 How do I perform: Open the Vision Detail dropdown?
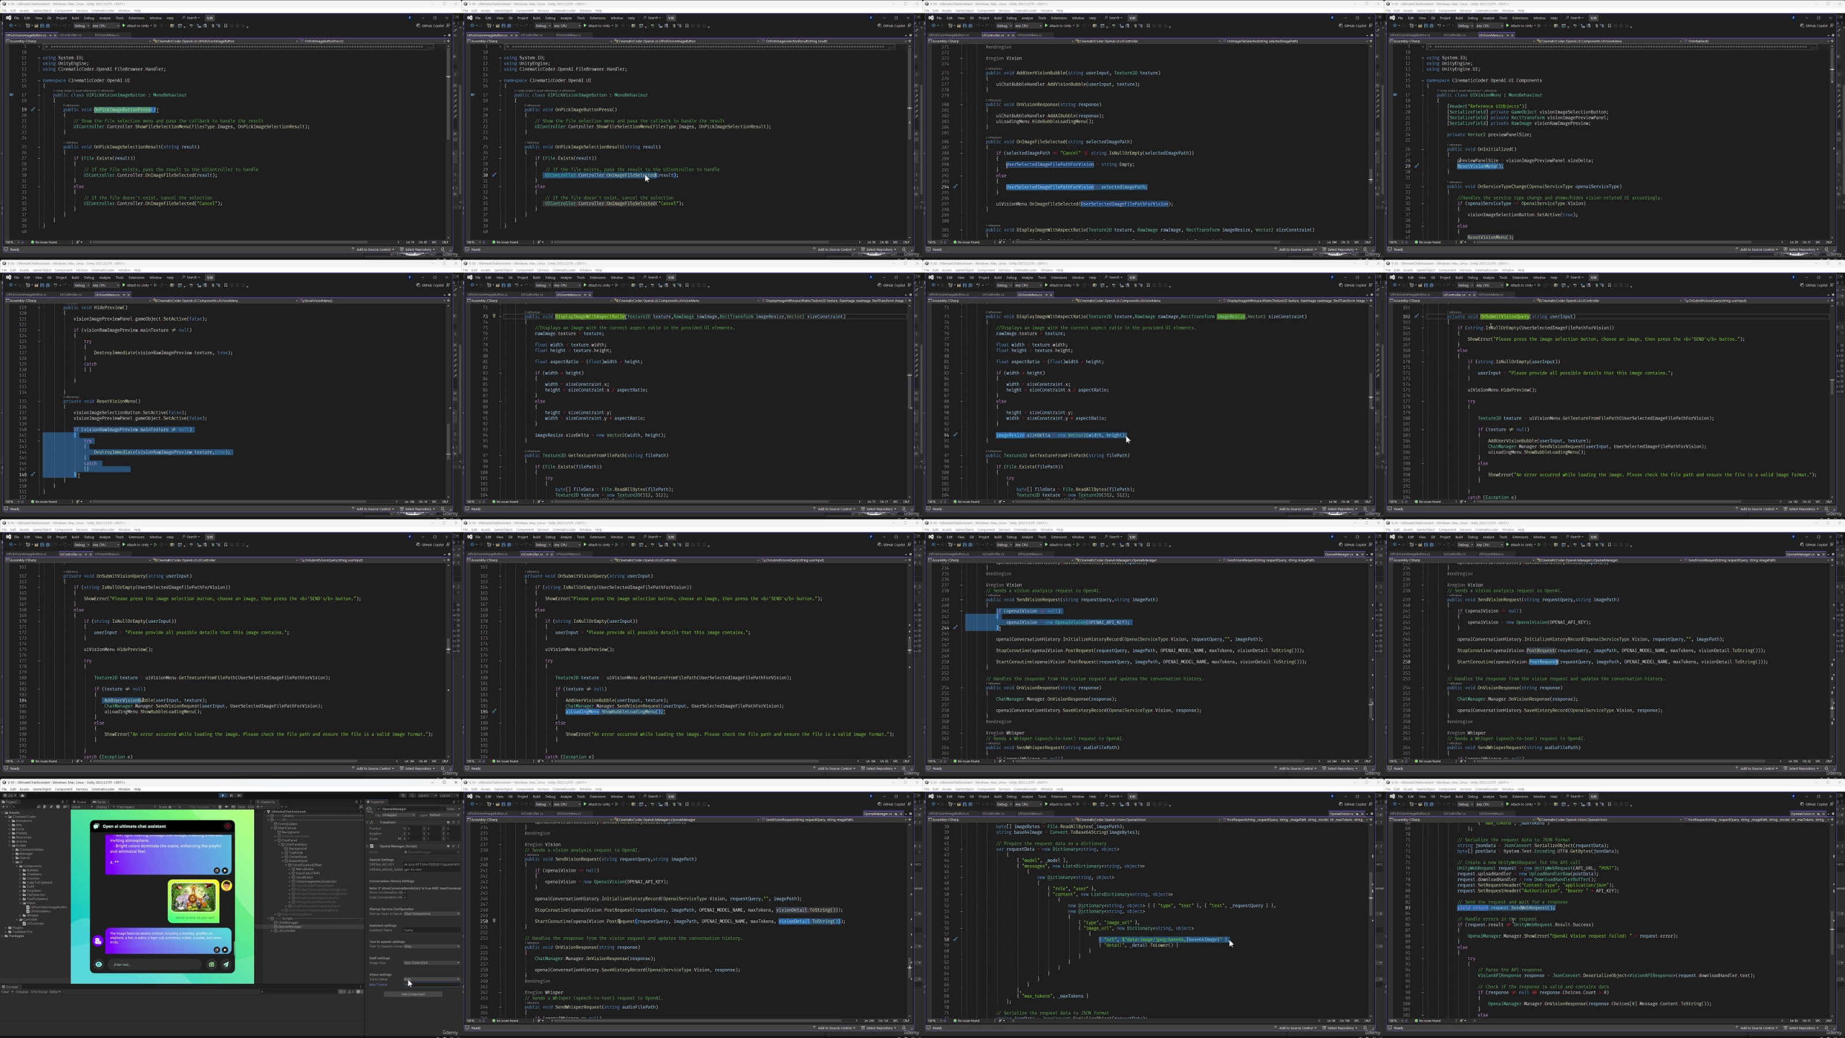point(432,979)
